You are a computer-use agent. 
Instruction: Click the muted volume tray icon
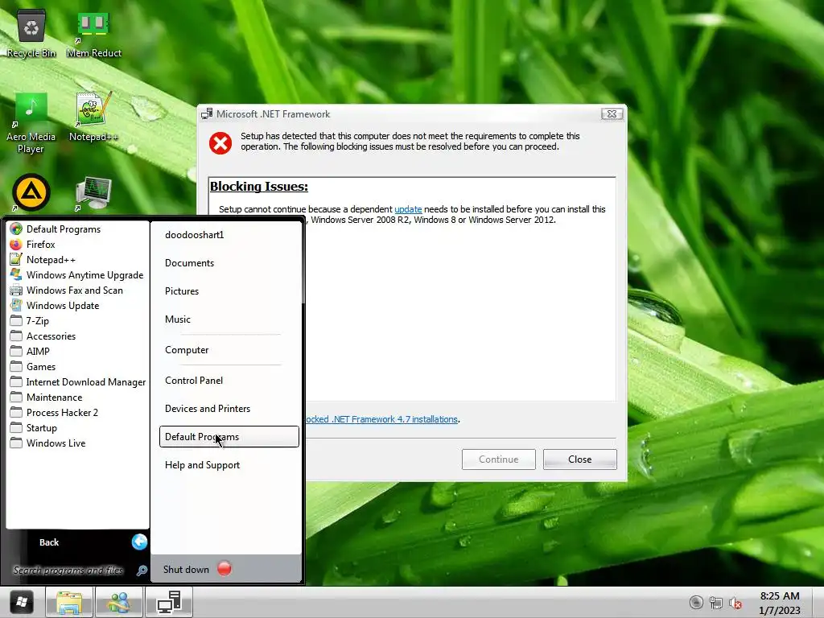[x=735, y=603]
